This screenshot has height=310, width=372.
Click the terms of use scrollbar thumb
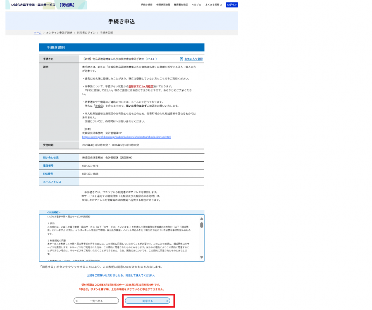(x=201, y=225)
